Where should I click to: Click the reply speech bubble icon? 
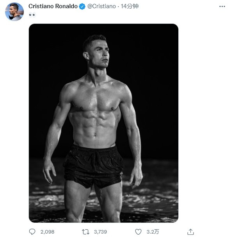pos(32,232)
